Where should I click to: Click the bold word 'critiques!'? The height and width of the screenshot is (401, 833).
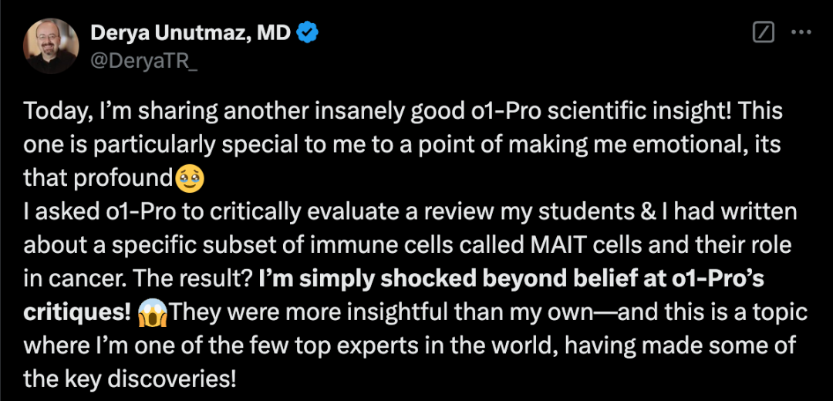77,312
